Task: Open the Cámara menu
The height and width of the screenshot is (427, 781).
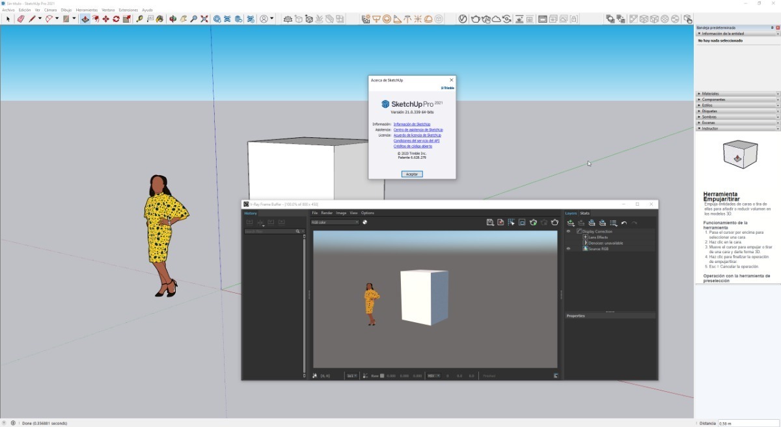Action: pos(51,10)
